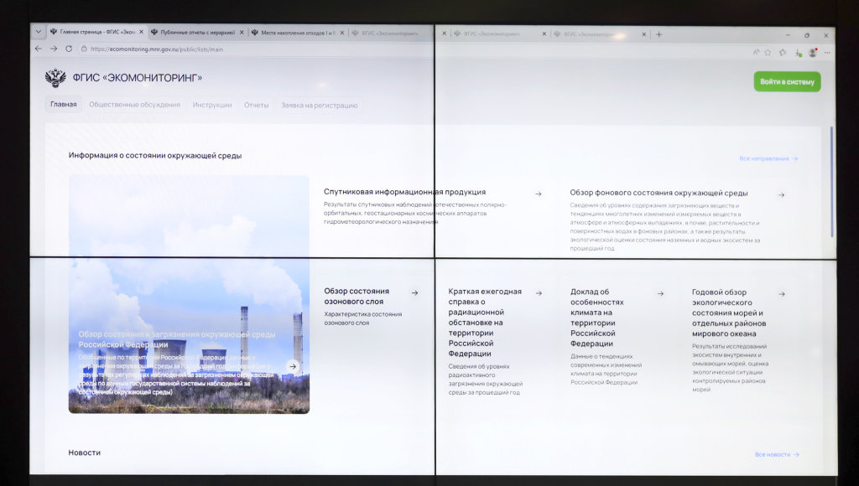
Task: Open the Заявка на регистрацию tab
Action: point(319,105)
